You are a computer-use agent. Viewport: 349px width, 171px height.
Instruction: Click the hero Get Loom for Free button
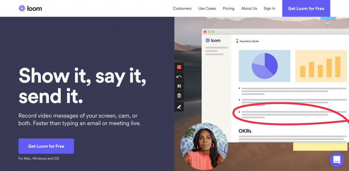46,146
